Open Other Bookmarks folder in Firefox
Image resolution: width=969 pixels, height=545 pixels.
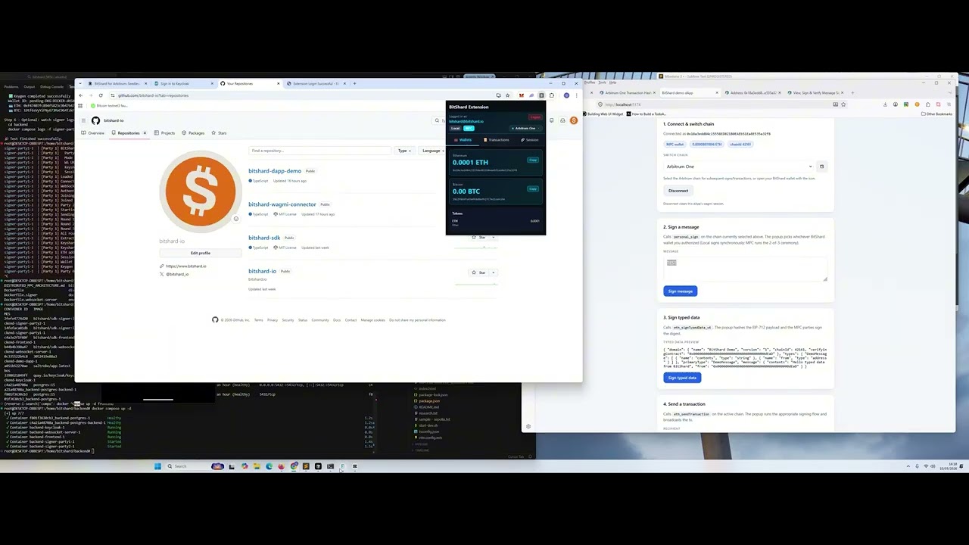click(x=936, y=114)
